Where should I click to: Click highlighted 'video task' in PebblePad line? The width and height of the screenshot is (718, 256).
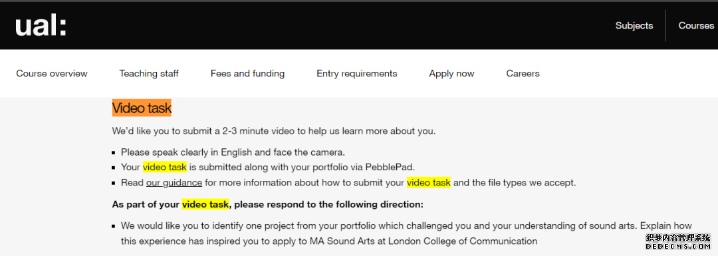click(164, 167)
